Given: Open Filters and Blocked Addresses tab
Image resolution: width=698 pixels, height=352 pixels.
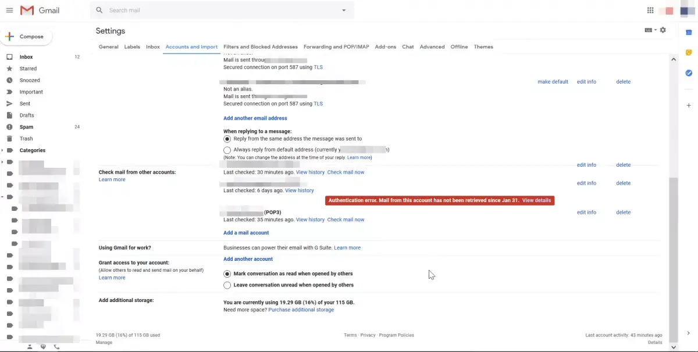Looking at the screenshot, I should click(x=261, y=47).
